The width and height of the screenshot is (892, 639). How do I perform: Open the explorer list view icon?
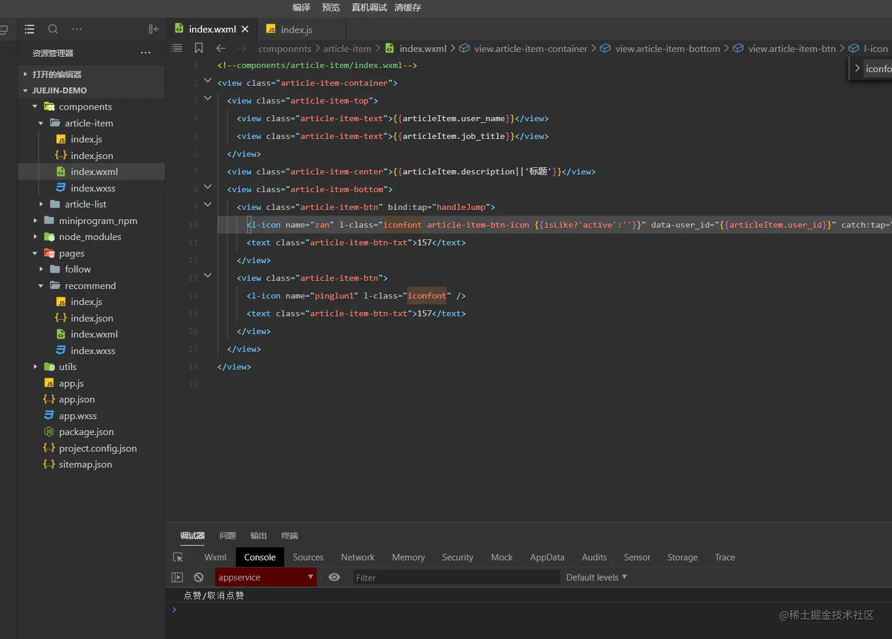[x=30, y=29]
